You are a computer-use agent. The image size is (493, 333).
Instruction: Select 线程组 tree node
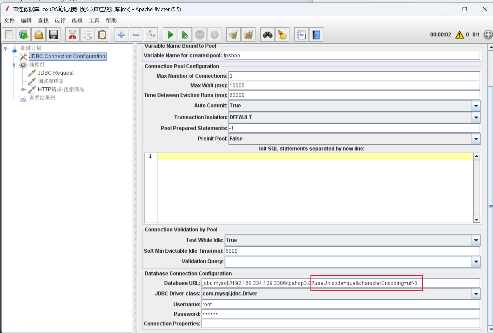[x=37, y=64]
